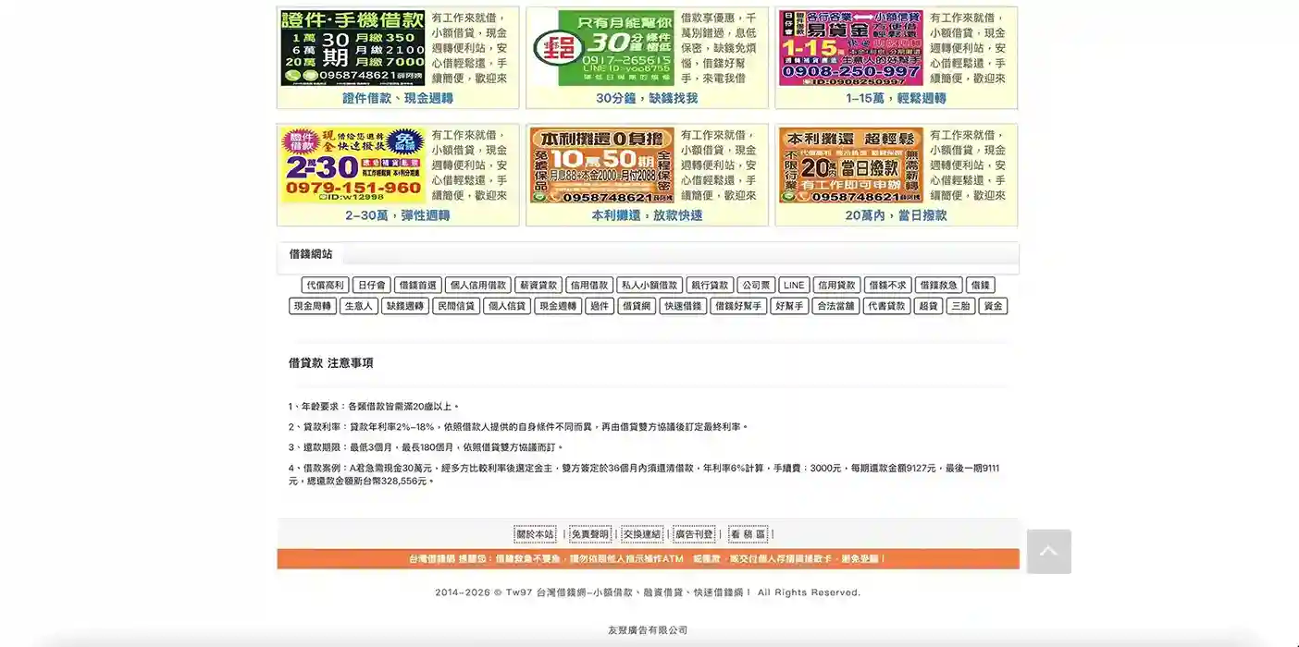The width and height of the screenshot is (1299, 647).
Task: Open the 民間信貸 tag
Action: click(456, 305)
